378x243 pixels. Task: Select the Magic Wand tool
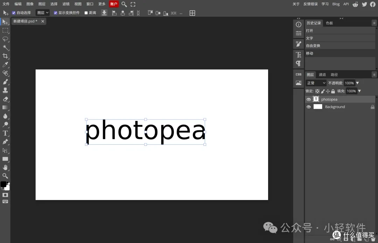coord(5,48)
